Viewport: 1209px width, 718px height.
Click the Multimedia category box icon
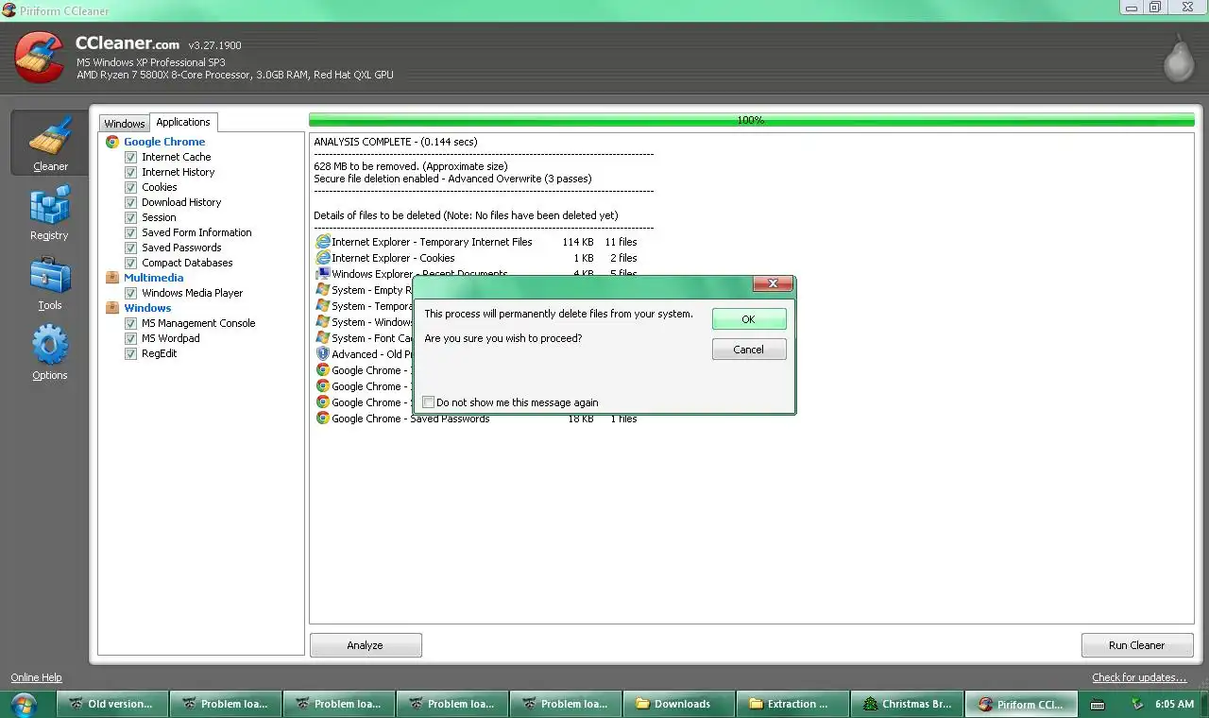click(x=112, y=278)
